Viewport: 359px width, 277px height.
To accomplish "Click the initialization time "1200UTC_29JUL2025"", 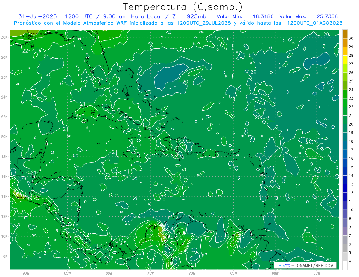I will (204, 23).
